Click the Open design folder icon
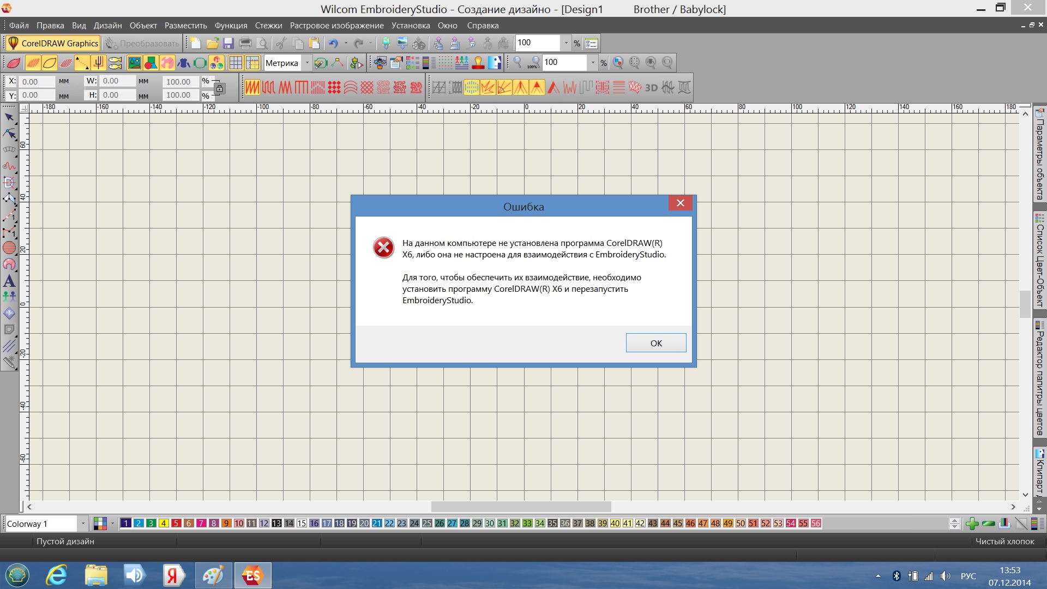The width and height of the screenshot is (1047, 589). pos(212,44)
